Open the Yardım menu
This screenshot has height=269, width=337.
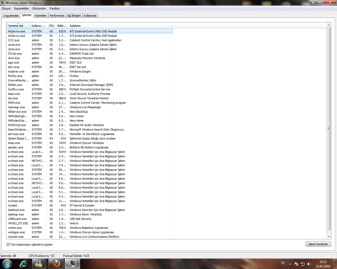[54, 8]
